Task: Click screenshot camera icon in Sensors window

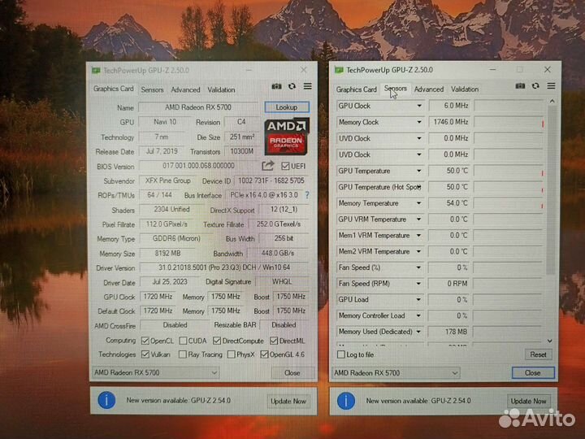Action: (520, 86)
